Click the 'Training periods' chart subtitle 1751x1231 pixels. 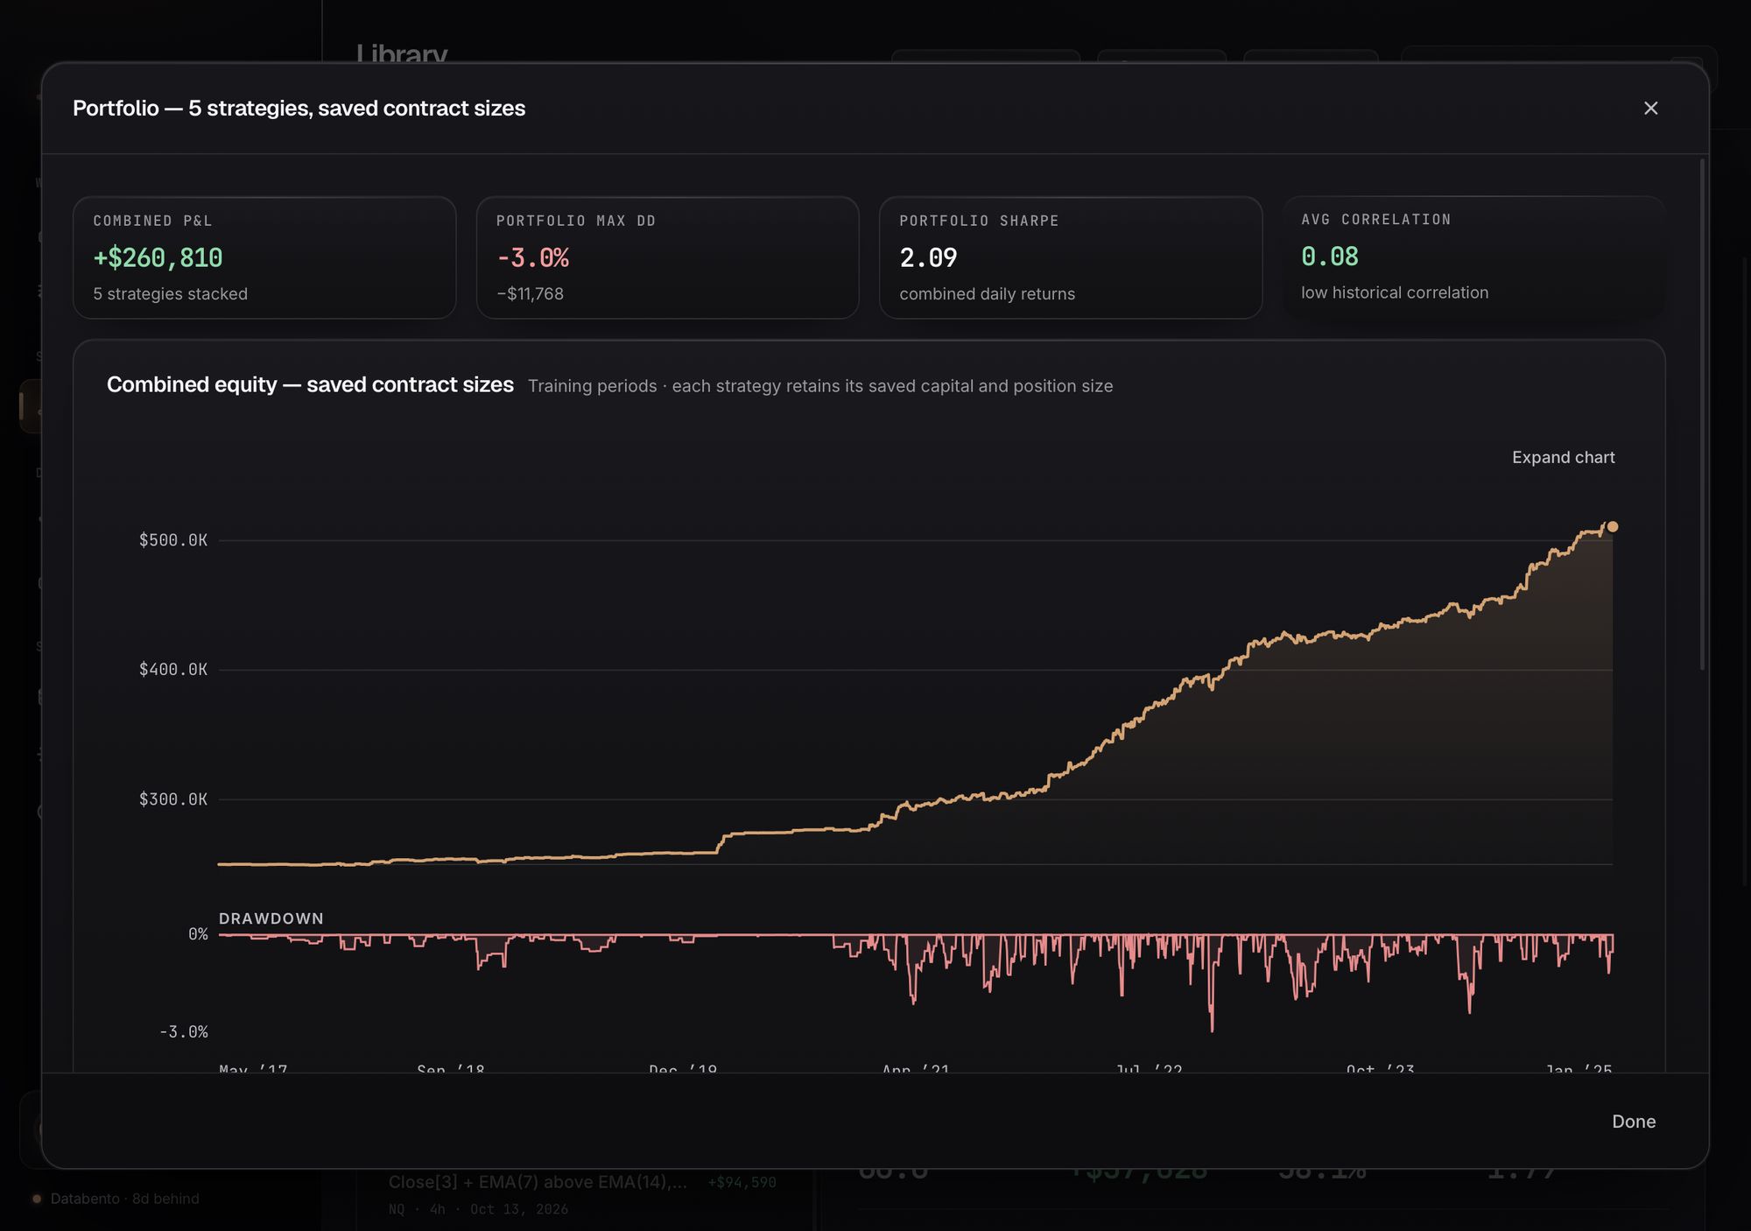pyautogui.click(x=820, y=386)
